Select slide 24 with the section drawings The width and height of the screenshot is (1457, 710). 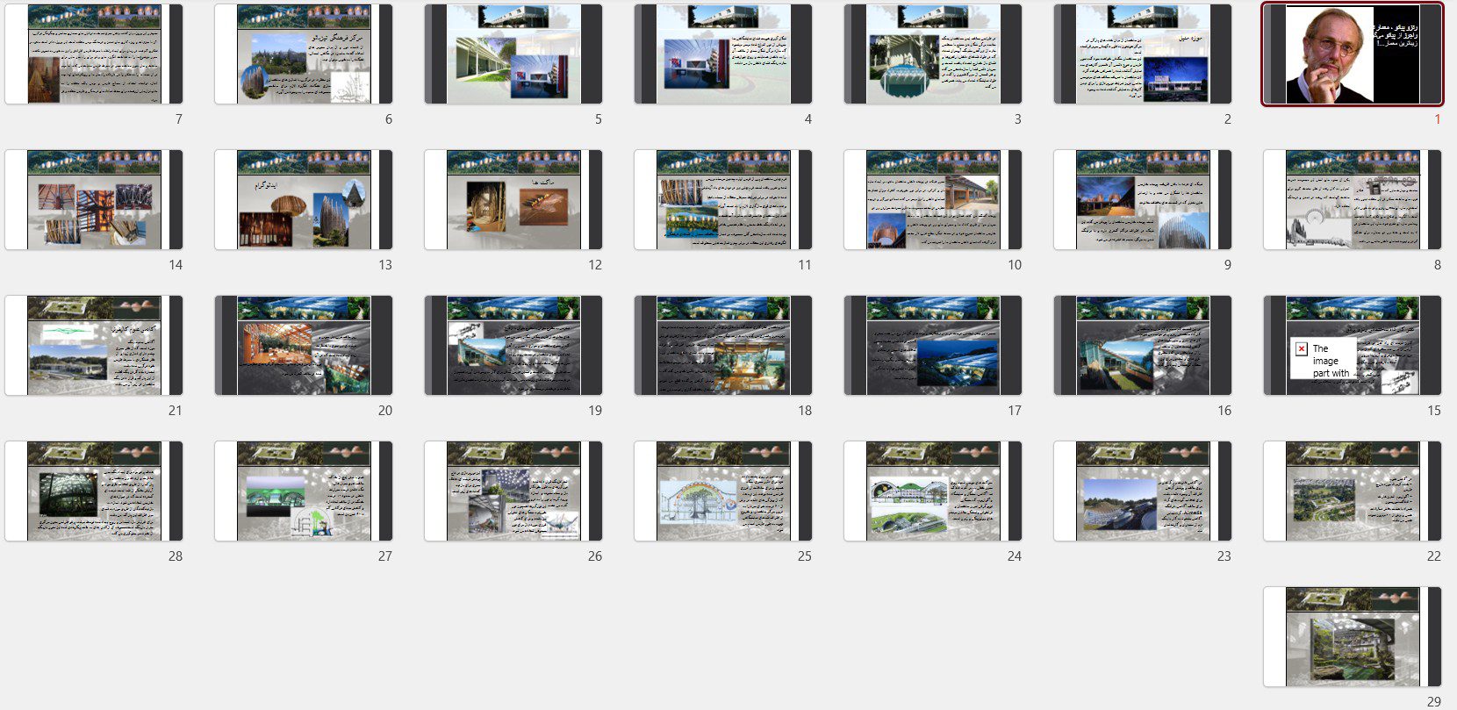point(932,491)
